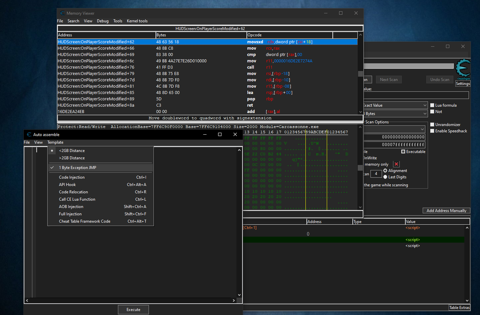Choose Cheat Table Framework Code template
Viewport: 480px width, 315px height.
pyautogui.click(x=100, y=221)
